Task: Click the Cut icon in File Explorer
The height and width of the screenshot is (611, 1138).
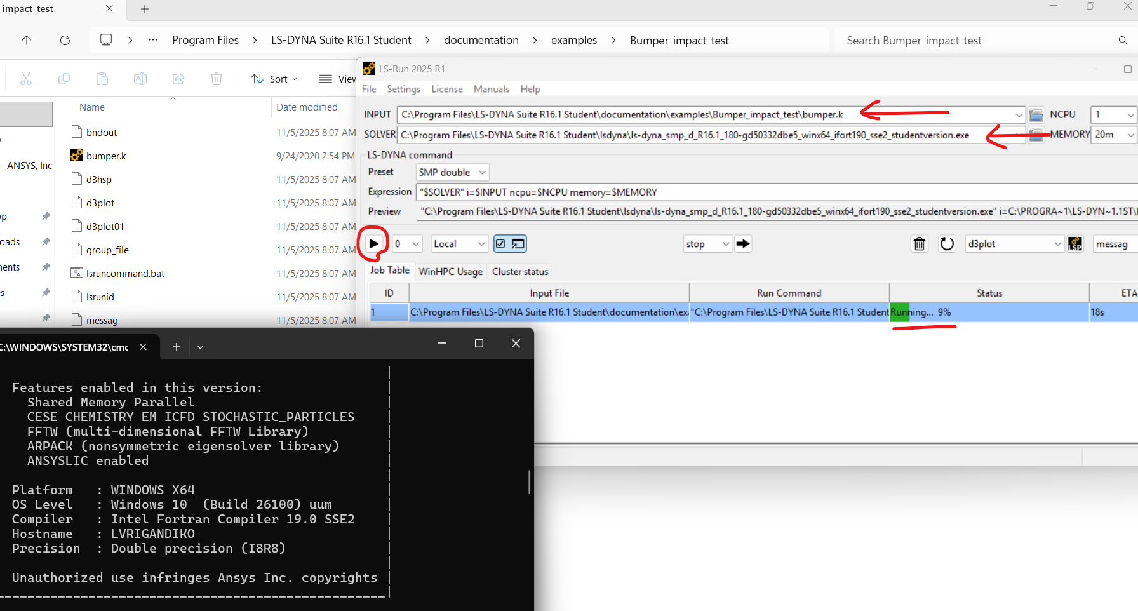Action: pyautogui.click(x=26, y=79)
